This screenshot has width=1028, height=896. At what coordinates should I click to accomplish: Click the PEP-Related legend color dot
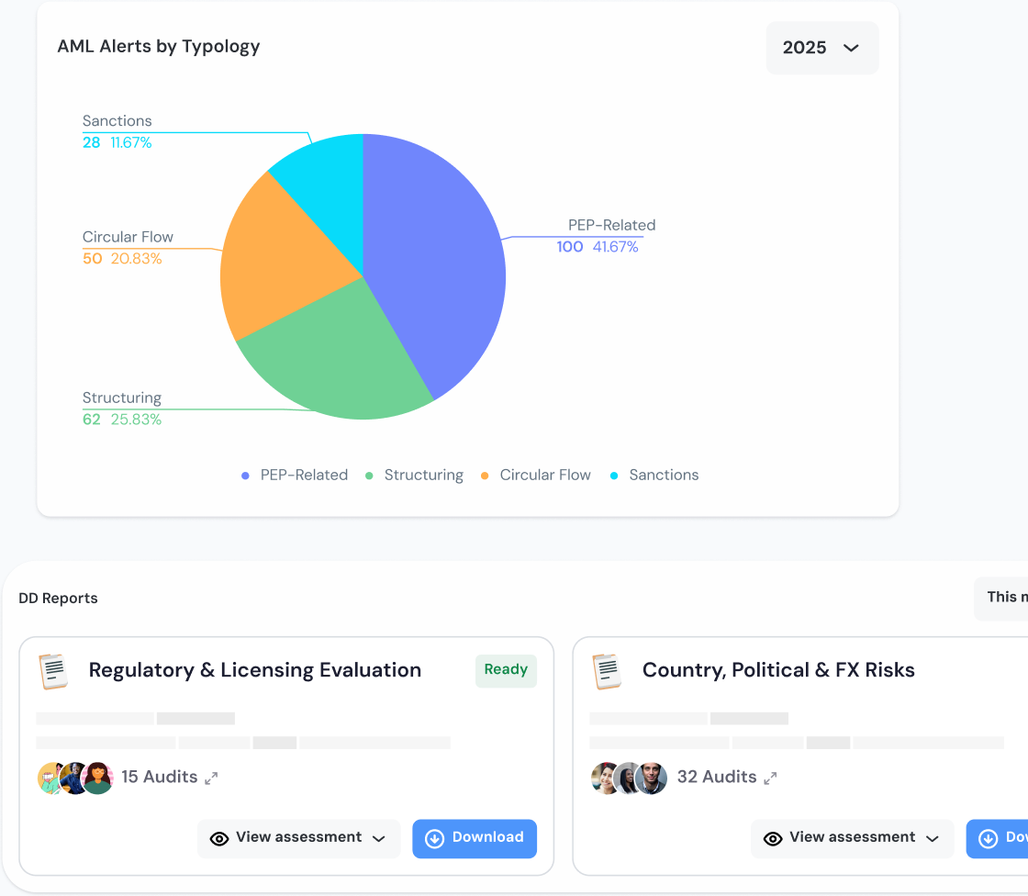(245, 476)
